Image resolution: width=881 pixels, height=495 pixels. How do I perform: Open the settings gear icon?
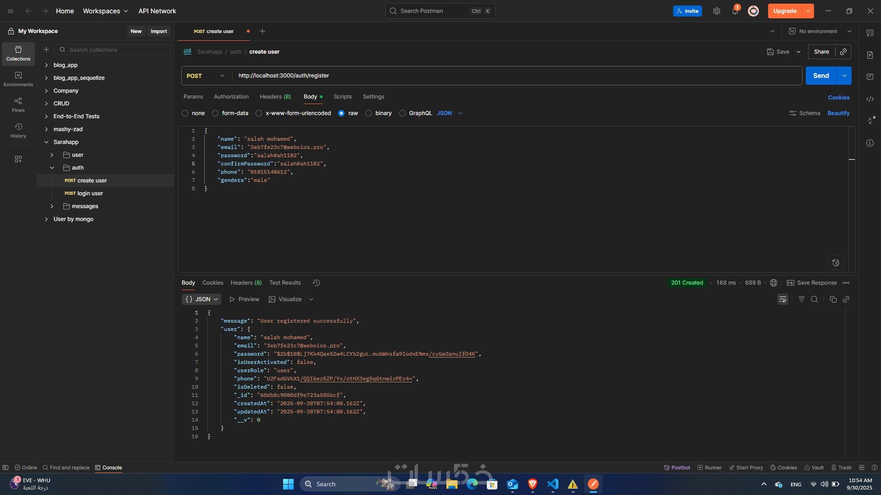click(717, 11)
